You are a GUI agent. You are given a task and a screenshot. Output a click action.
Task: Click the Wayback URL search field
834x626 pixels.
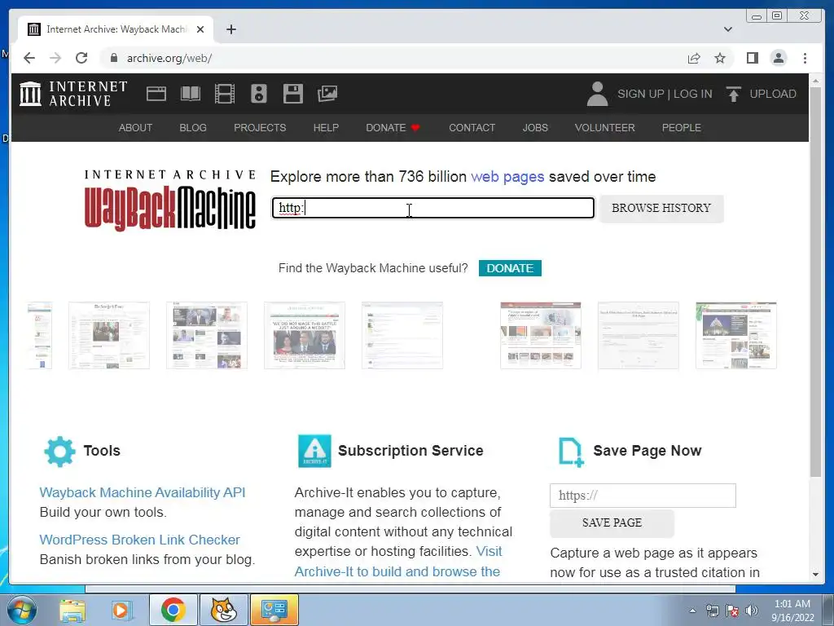point(433,208)
